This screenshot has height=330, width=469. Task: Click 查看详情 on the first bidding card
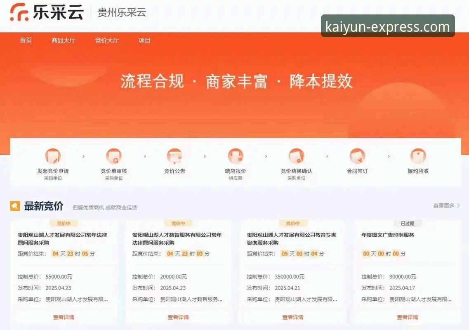[x=64, y=317]
